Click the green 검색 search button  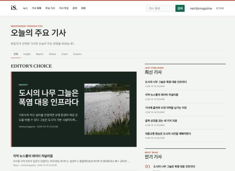pos(180,9)
